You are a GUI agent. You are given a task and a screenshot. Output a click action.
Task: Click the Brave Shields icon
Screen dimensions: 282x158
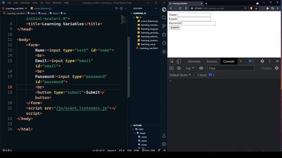coord(251,8)
